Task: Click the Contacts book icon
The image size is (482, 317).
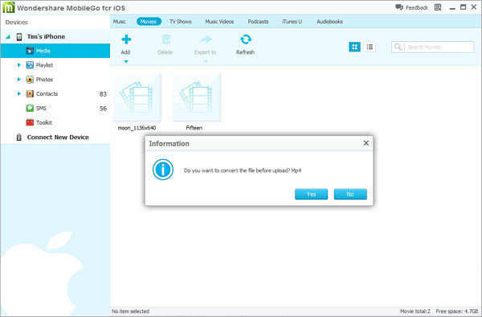Action: [x=30, y=93]
